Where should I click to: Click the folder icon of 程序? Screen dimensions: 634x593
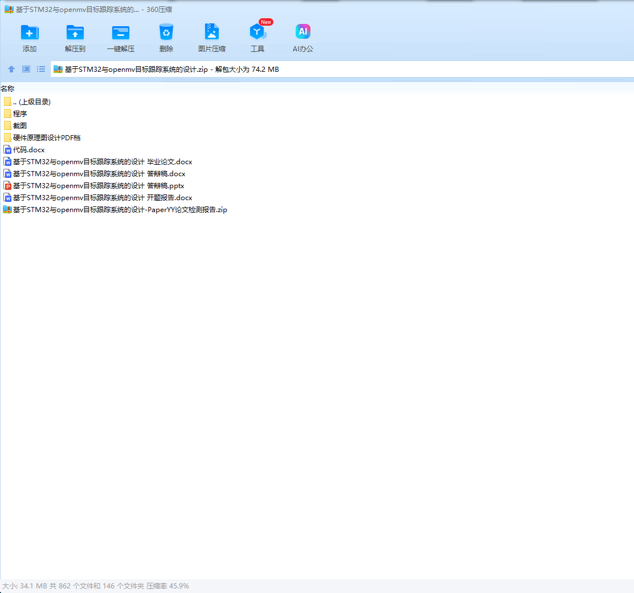pos(7,113)
